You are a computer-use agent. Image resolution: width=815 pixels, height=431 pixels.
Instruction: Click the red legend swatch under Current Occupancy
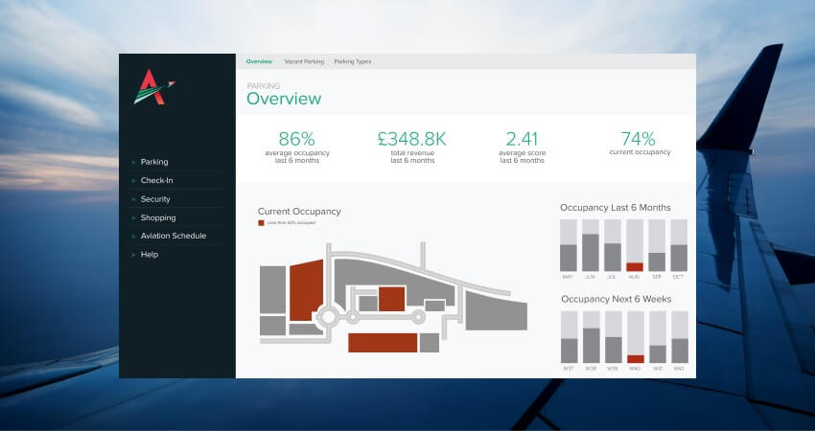click(x=262, y=223)
